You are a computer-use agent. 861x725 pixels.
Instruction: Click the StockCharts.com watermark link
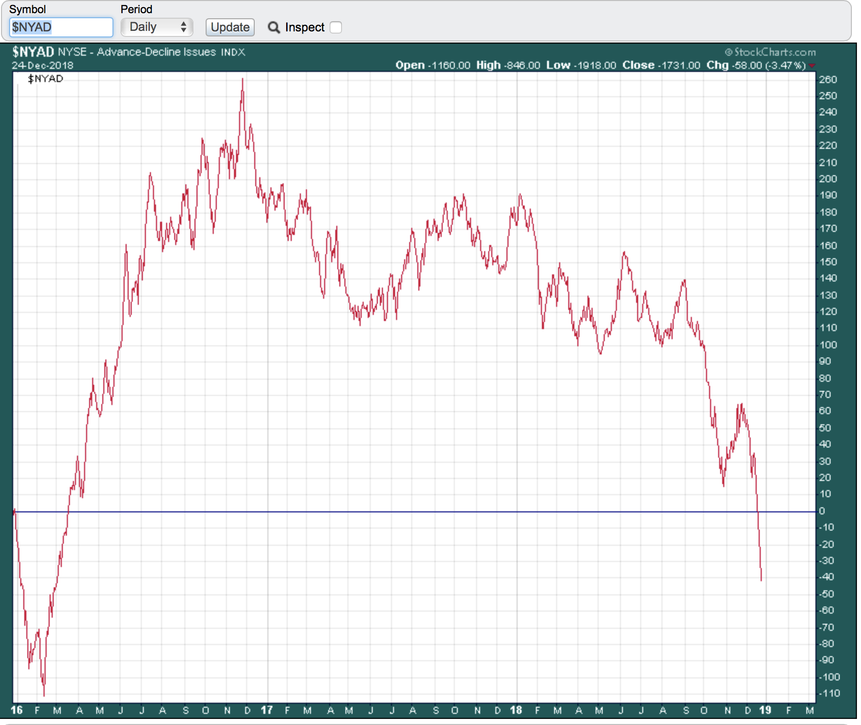click(x=770, y=52)
